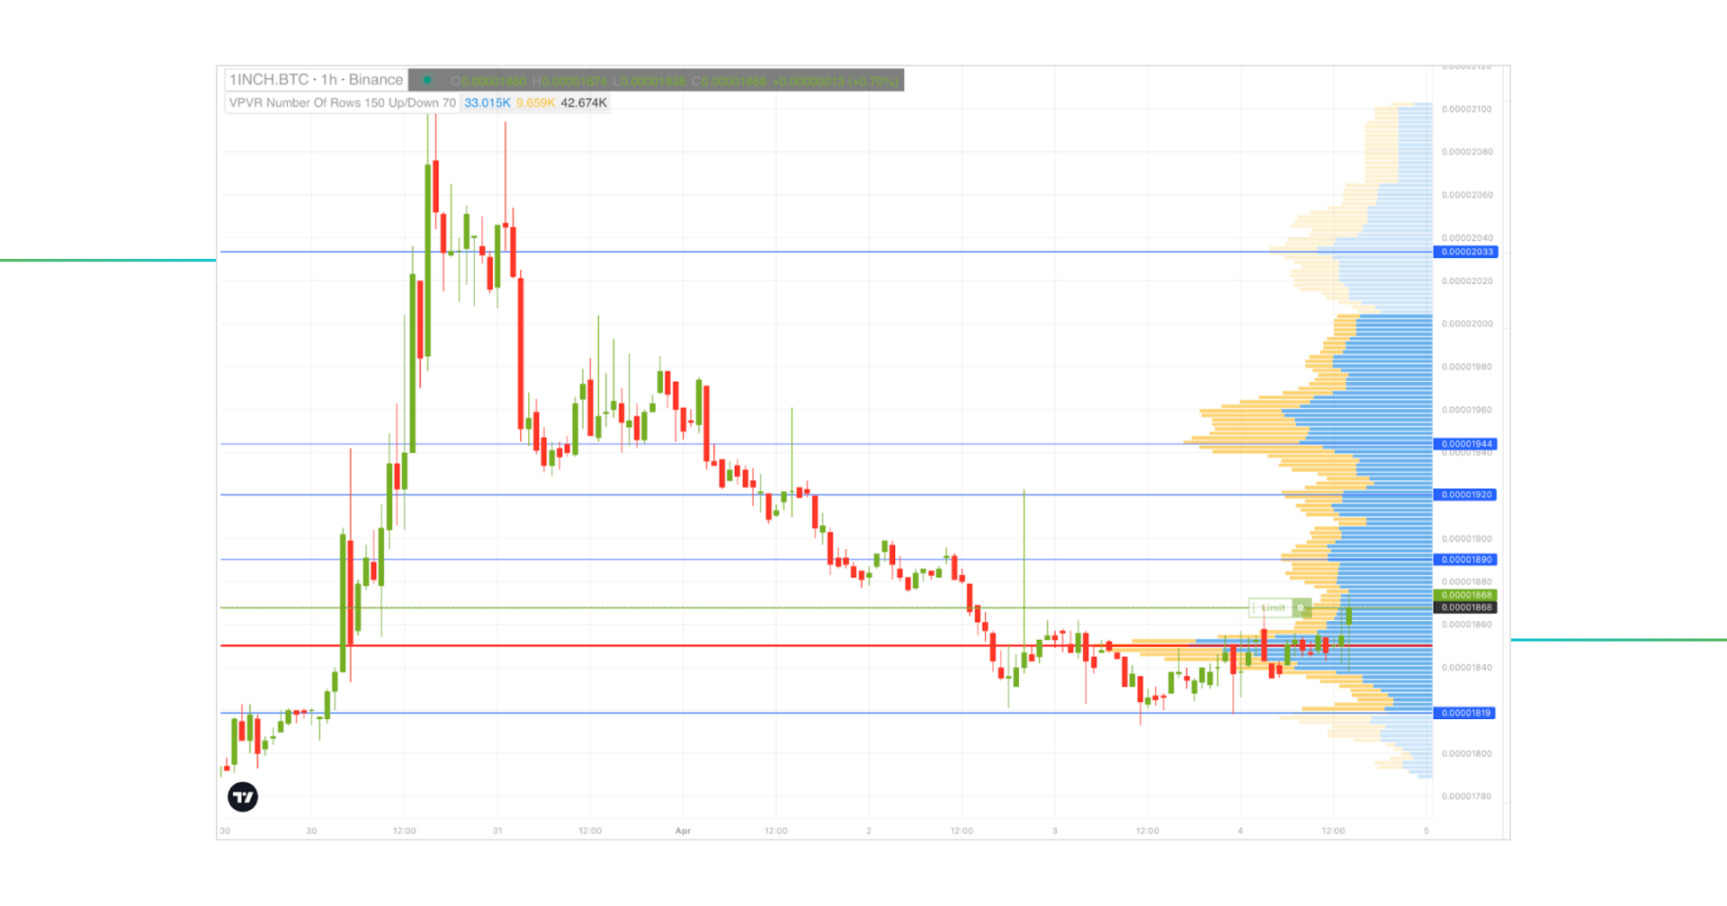Click the green market status dot
The image size is (1727, 906).
[427, 80]
